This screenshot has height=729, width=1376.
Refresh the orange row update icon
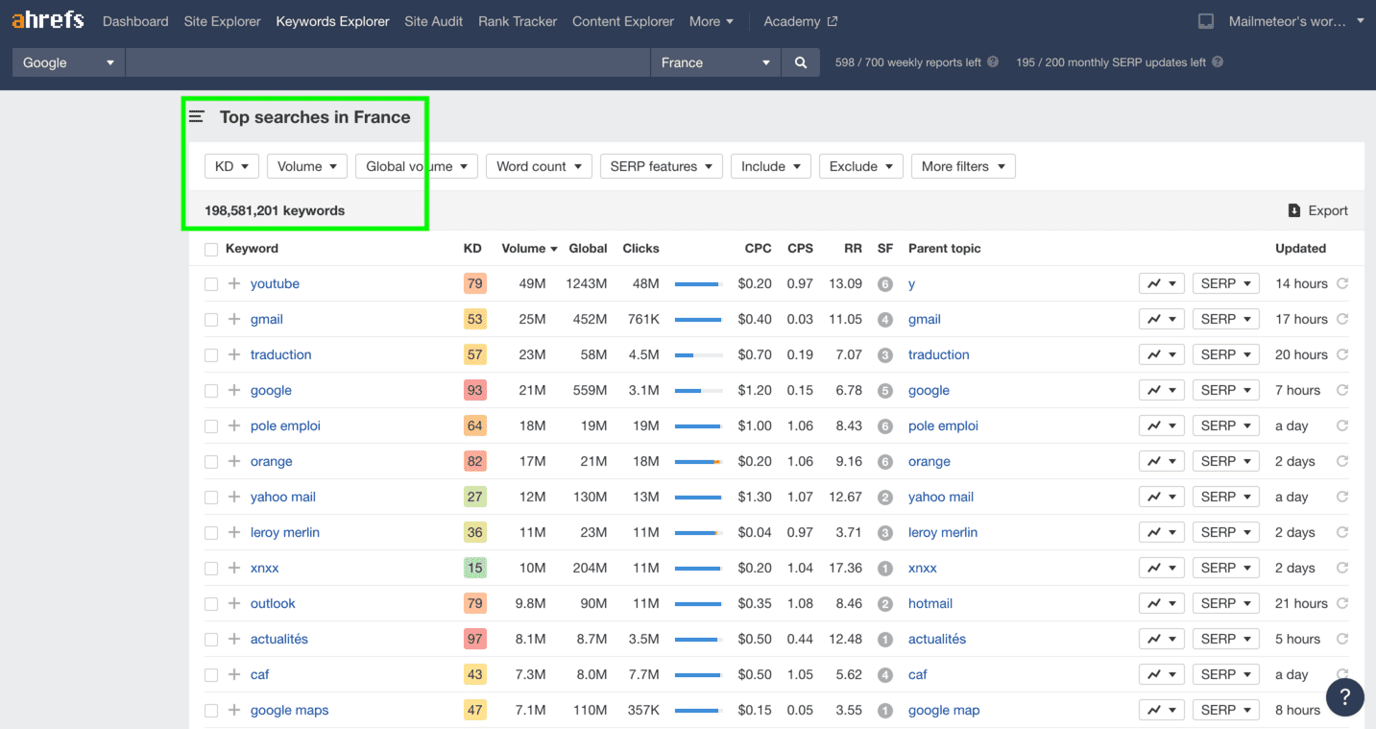(1342, 461)
